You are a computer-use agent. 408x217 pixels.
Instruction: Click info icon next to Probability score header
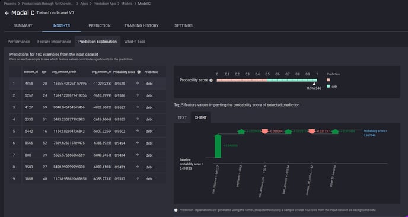click(x=139, y=72)
